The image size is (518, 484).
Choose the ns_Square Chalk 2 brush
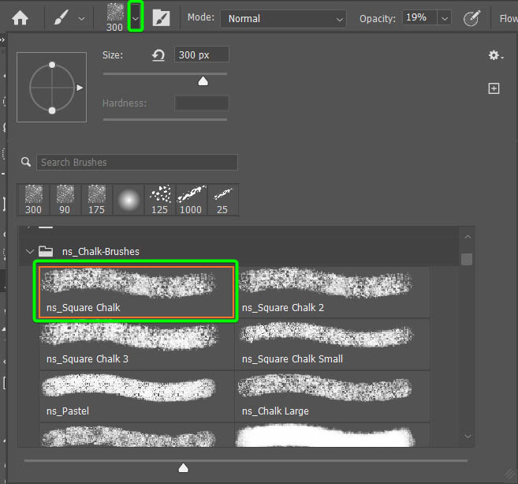(332, 291)
